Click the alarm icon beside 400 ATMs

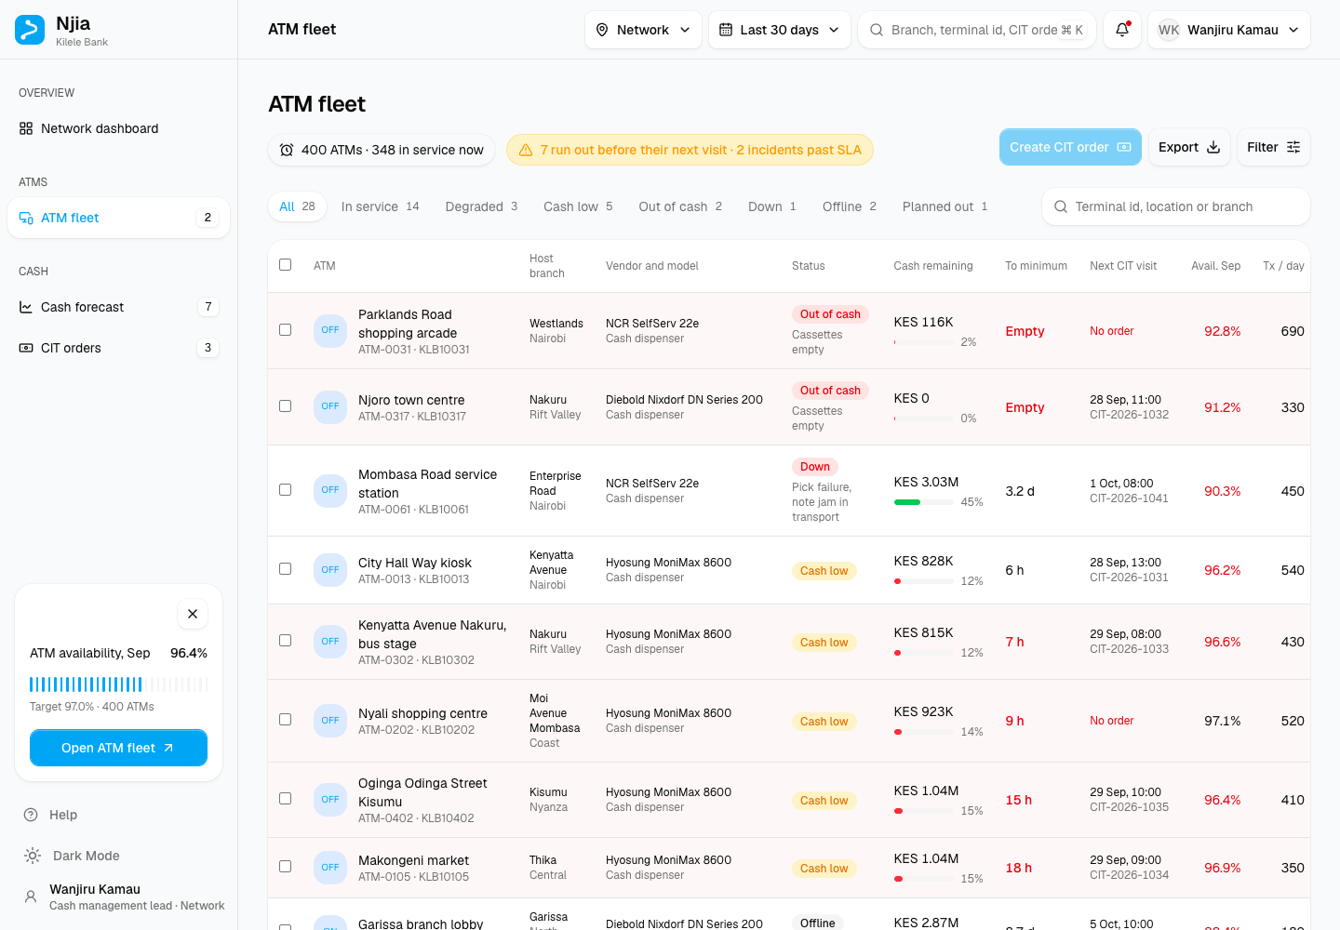pos(287,150)
